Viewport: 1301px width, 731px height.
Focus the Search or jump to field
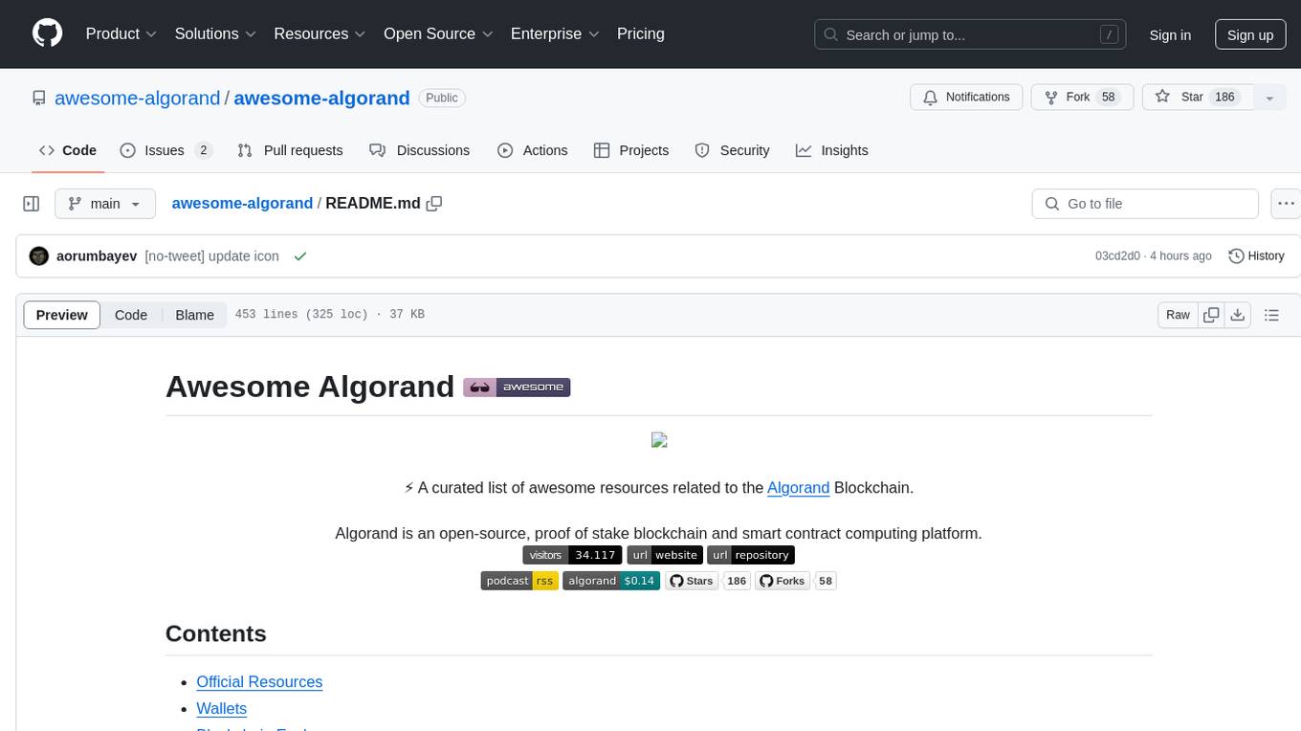(x=970, y=34)
